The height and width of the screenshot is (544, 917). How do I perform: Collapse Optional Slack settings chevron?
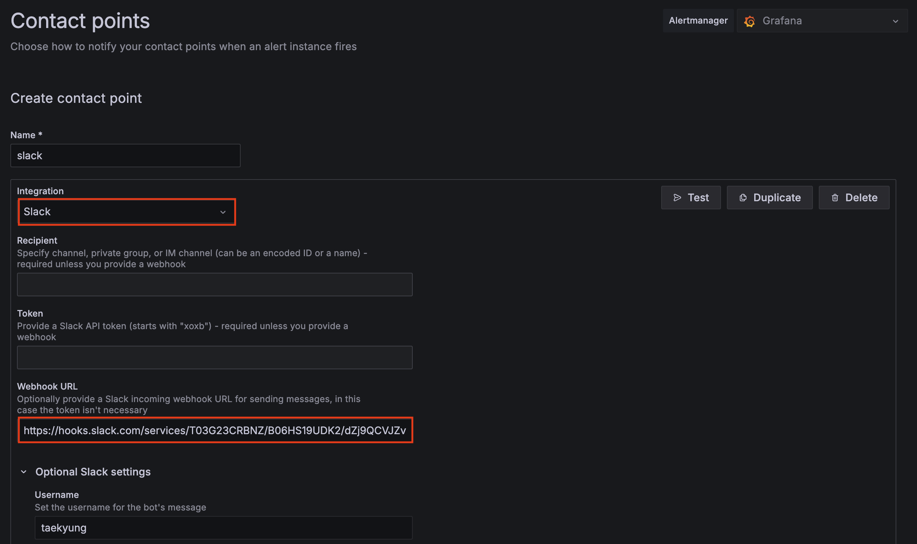24,472
